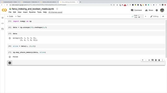Select the np.arange reshape cell

(86, 27)
